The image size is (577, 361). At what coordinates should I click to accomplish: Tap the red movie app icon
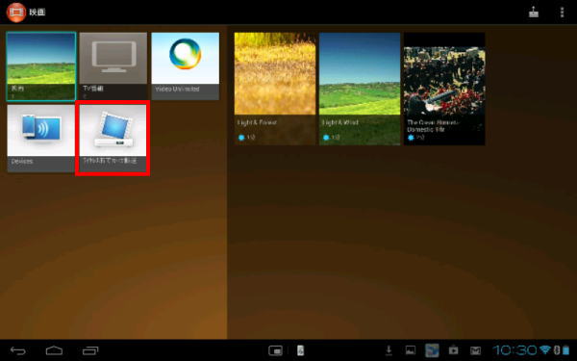coord(15,13)
